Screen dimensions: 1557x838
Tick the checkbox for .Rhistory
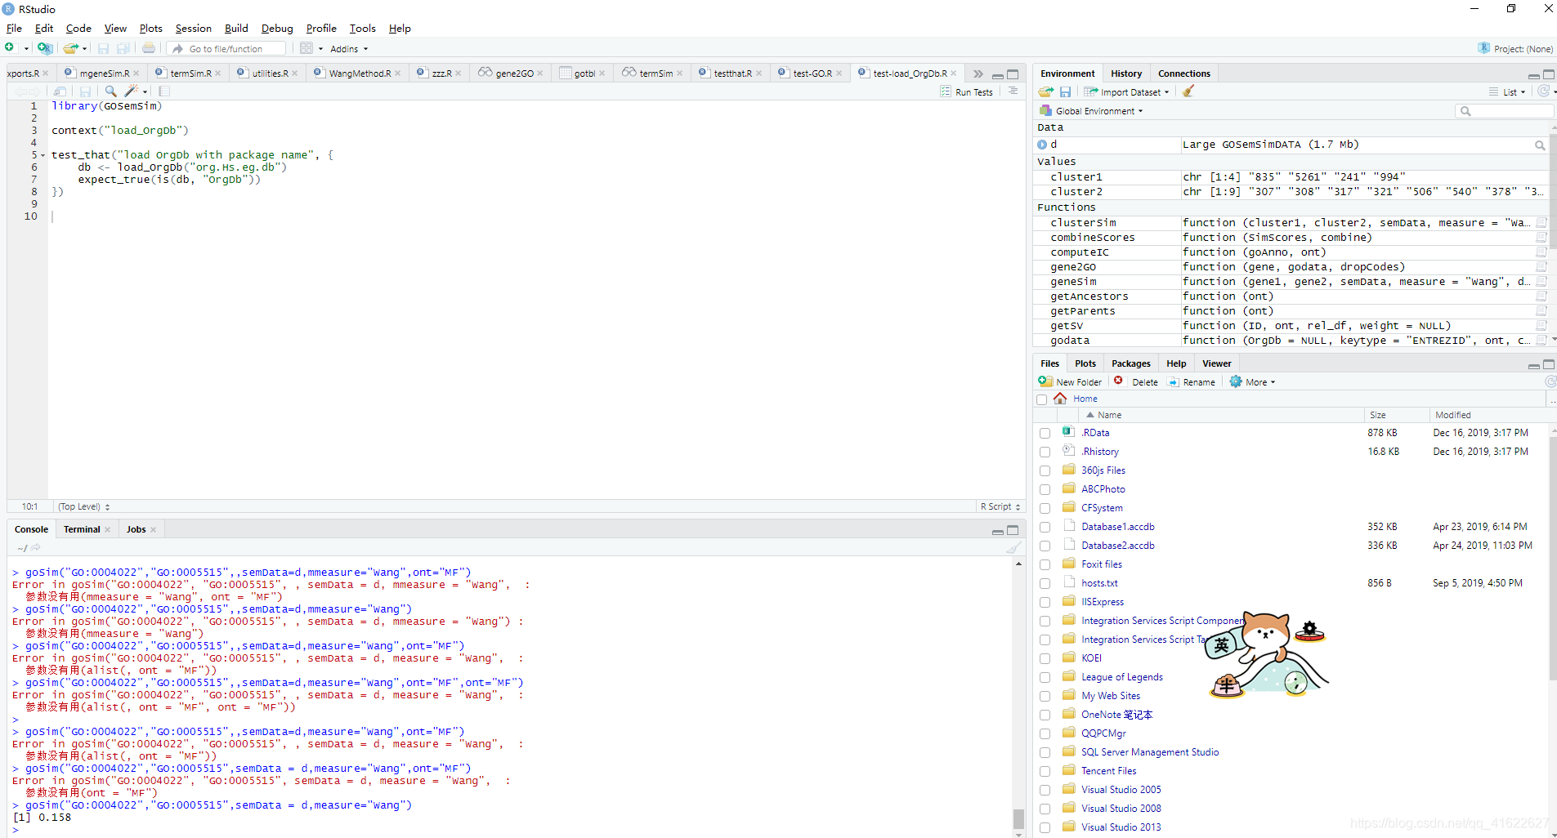point(1045,452)
